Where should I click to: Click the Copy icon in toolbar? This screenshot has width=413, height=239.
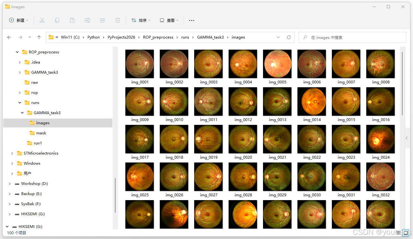[x=57, y=20]
